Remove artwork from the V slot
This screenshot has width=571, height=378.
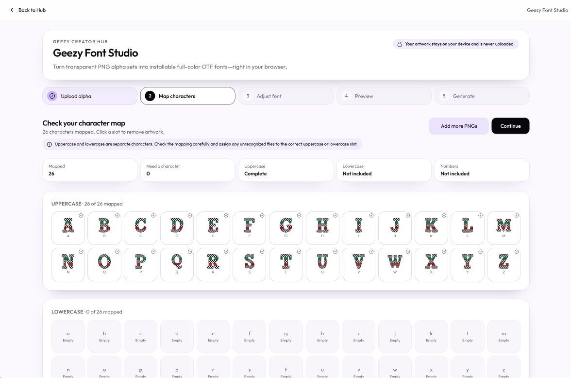pyautogui.click(x=359, y=264)
